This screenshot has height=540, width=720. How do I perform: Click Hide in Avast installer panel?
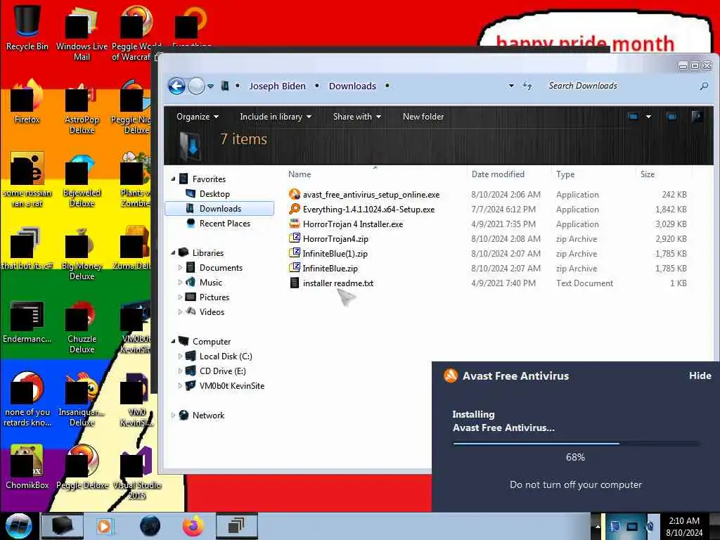pos(700,375)
